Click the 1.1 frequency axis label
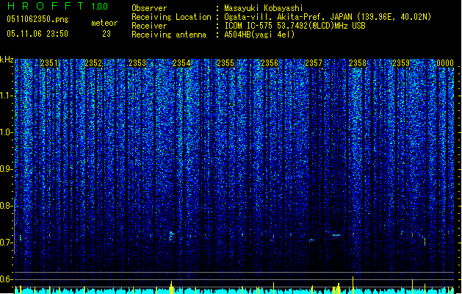 (x=4, y=96)
